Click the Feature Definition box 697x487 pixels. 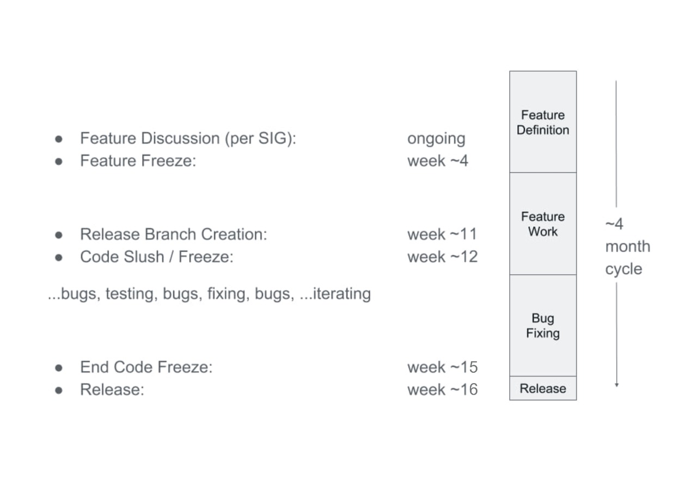[542, 122]
